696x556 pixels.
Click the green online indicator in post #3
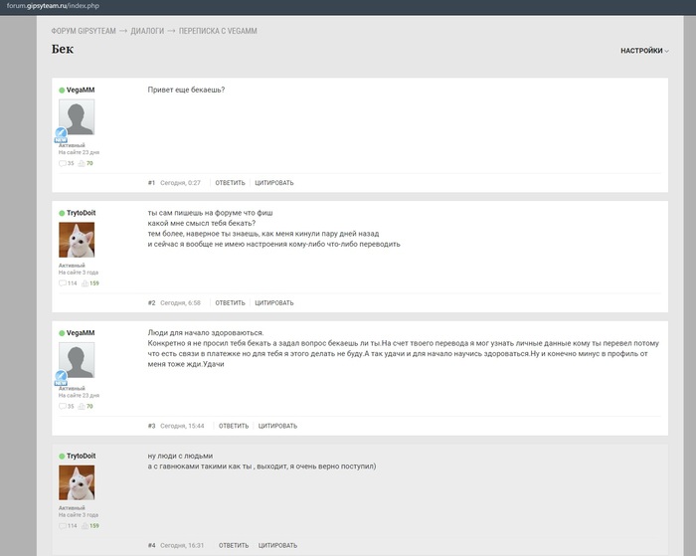(x=62, y=333)
